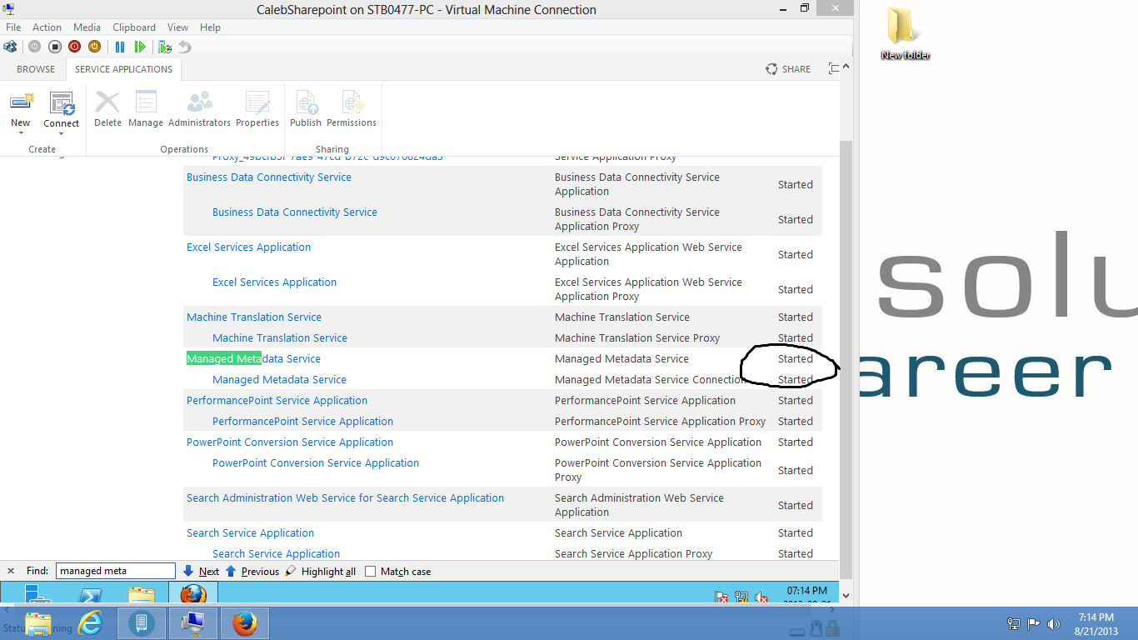This screenshot has width=1138, height=640.
Task: Open top-level PerformancePoint Service Application link
Action: (277, 401)
